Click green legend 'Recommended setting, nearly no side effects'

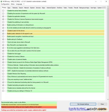coord(29,102)
